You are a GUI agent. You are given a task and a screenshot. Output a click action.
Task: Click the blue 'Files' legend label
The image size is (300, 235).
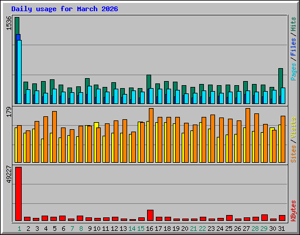point(294,46)
